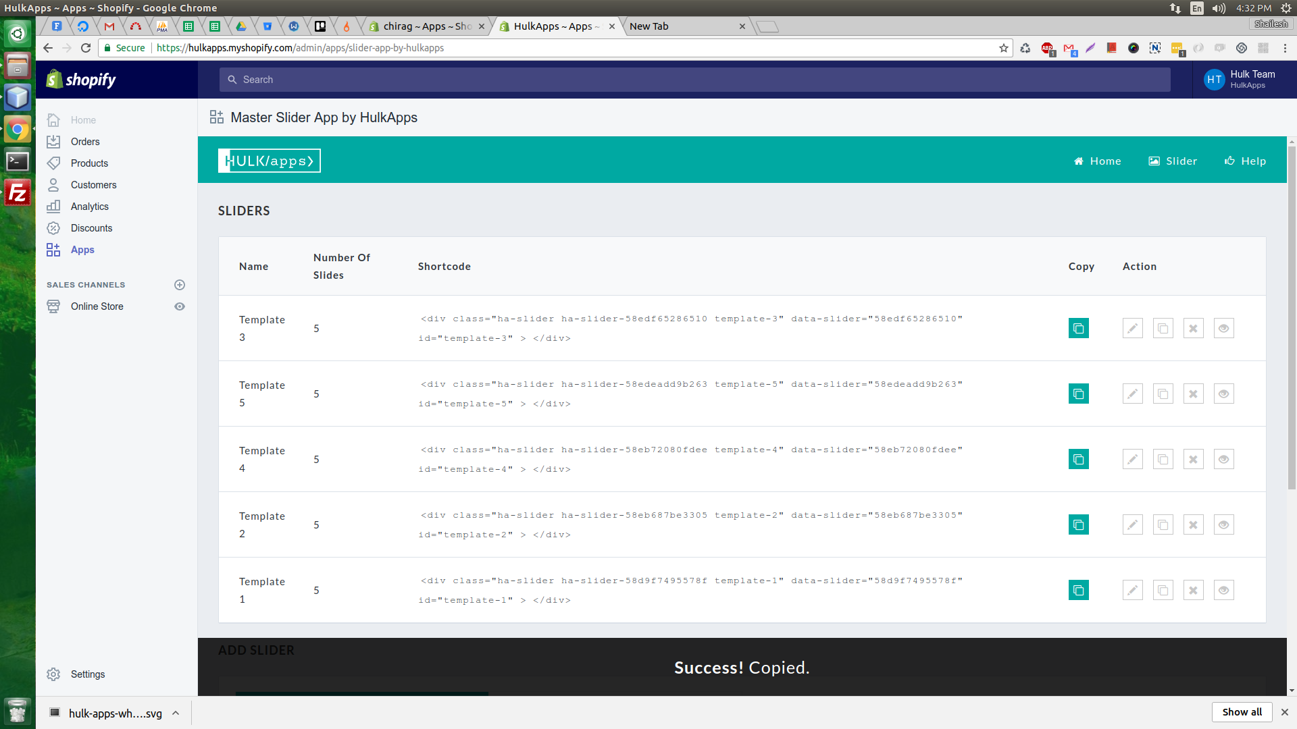Duplicate the Template 4 slider
Viewport: 1297px width, 729px height.
click(1163, 459)
